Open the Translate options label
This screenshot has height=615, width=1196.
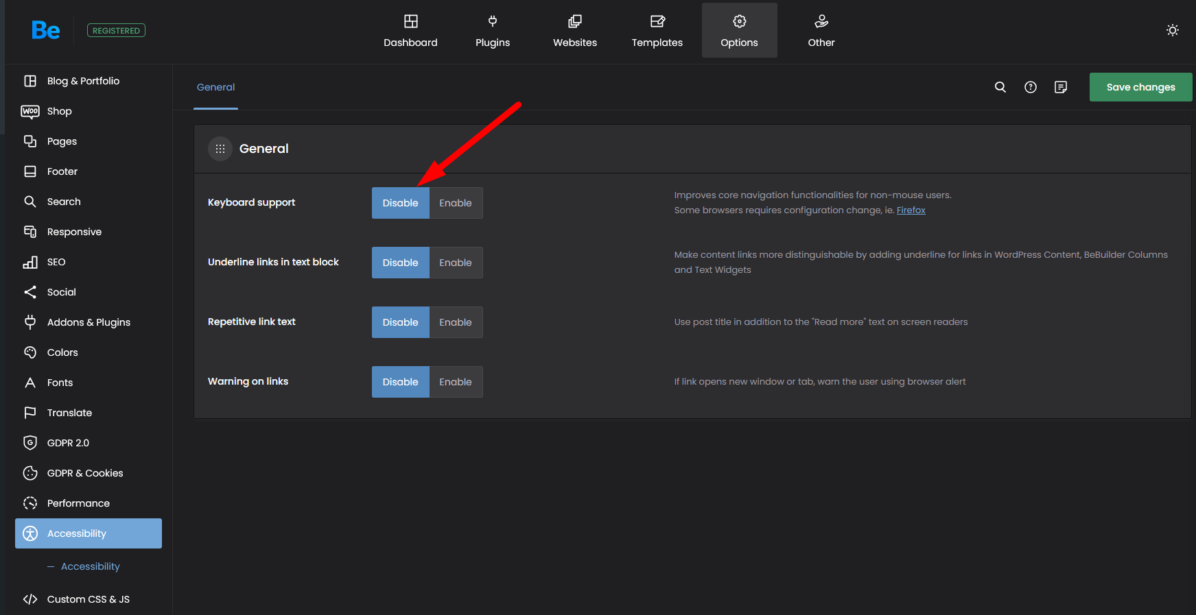click(69, 413)
